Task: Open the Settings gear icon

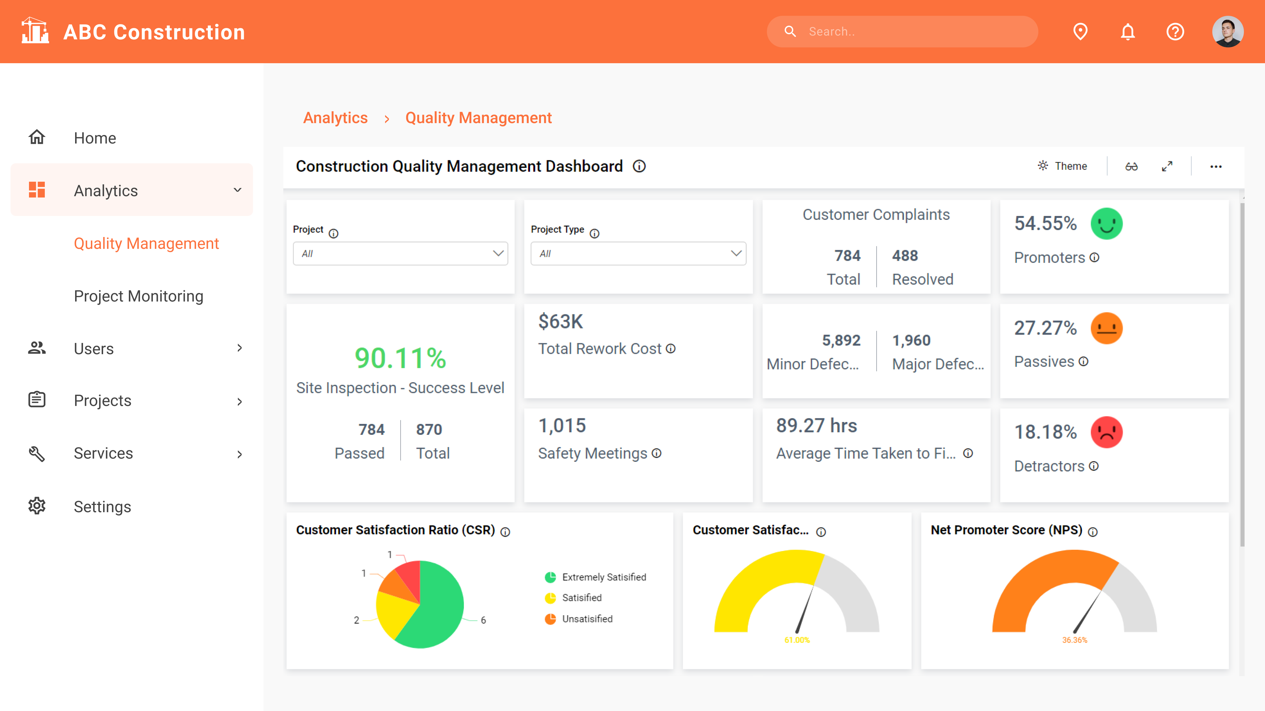Action: coord(37,506)
